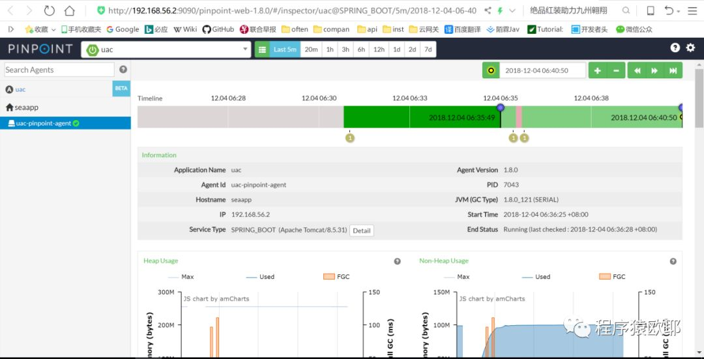Zoom out timeline with minus button
This screenshot has width=704, height=359.
[x=616, y=70]
